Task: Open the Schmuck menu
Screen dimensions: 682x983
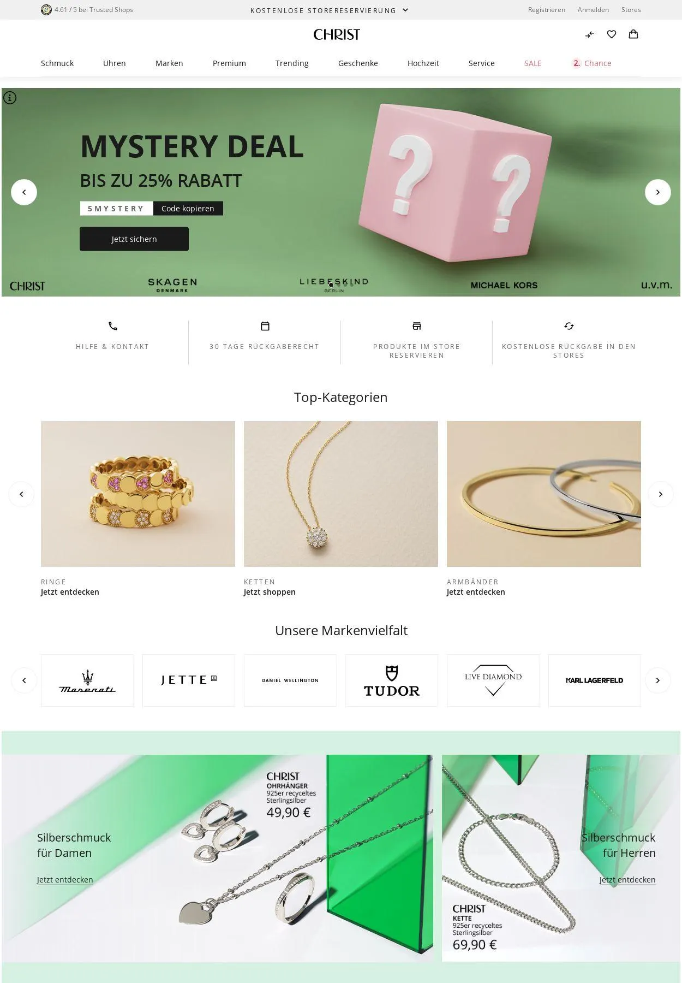Action: [57, 63]
